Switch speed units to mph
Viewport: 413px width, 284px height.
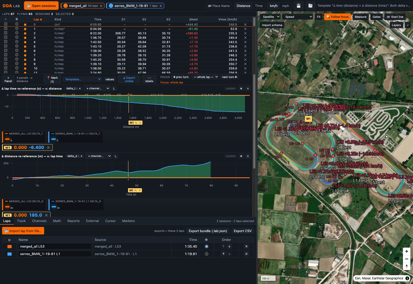(x=285, y=6)
